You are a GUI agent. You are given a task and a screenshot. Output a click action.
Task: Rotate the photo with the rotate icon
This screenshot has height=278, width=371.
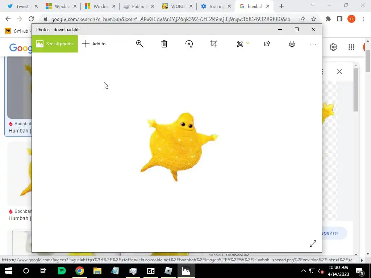coord(189,44)
